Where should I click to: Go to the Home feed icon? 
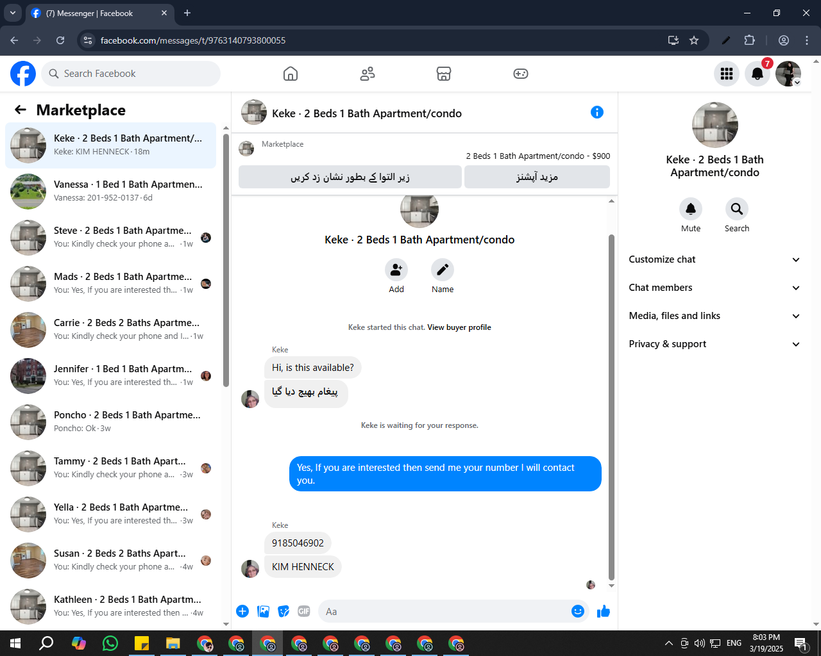click(x=291, y=74)
